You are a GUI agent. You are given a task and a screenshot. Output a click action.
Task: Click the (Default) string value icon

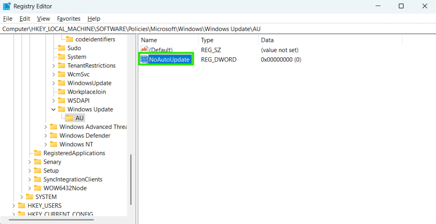tap(144, 50)
